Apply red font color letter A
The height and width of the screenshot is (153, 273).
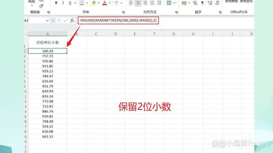click(105, 3)
